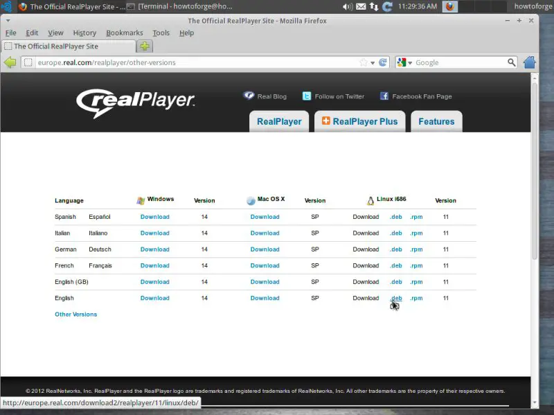Open the volume control in system panel
The width and height of the screenshot is (554, 415).
click(x=348, y=6)
